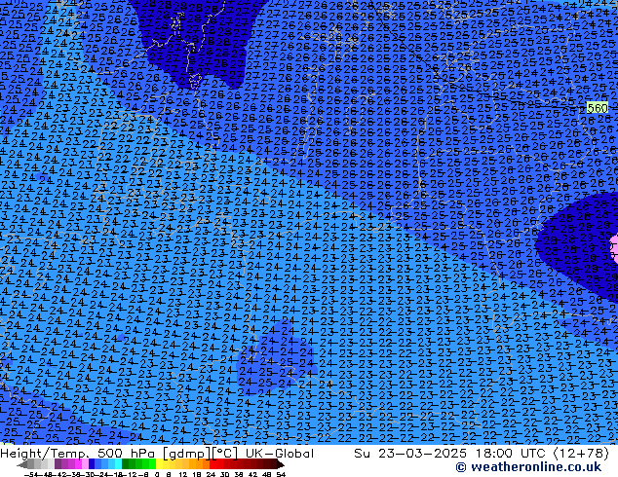
Task: Open the weatheronline.co.uk copyright link
Action: [528, 467]
